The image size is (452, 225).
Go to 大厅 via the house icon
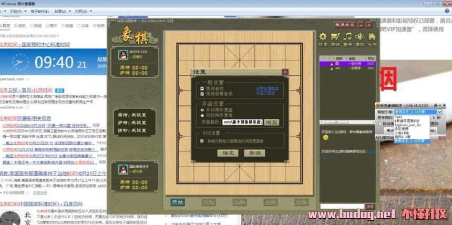(372, 37)
